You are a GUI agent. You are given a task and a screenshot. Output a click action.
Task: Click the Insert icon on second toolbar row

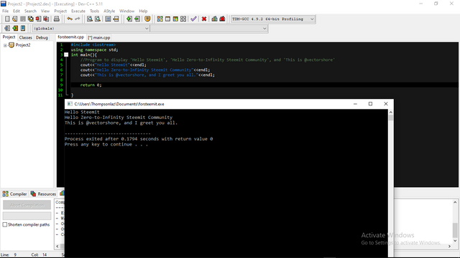tap(7, 29)
